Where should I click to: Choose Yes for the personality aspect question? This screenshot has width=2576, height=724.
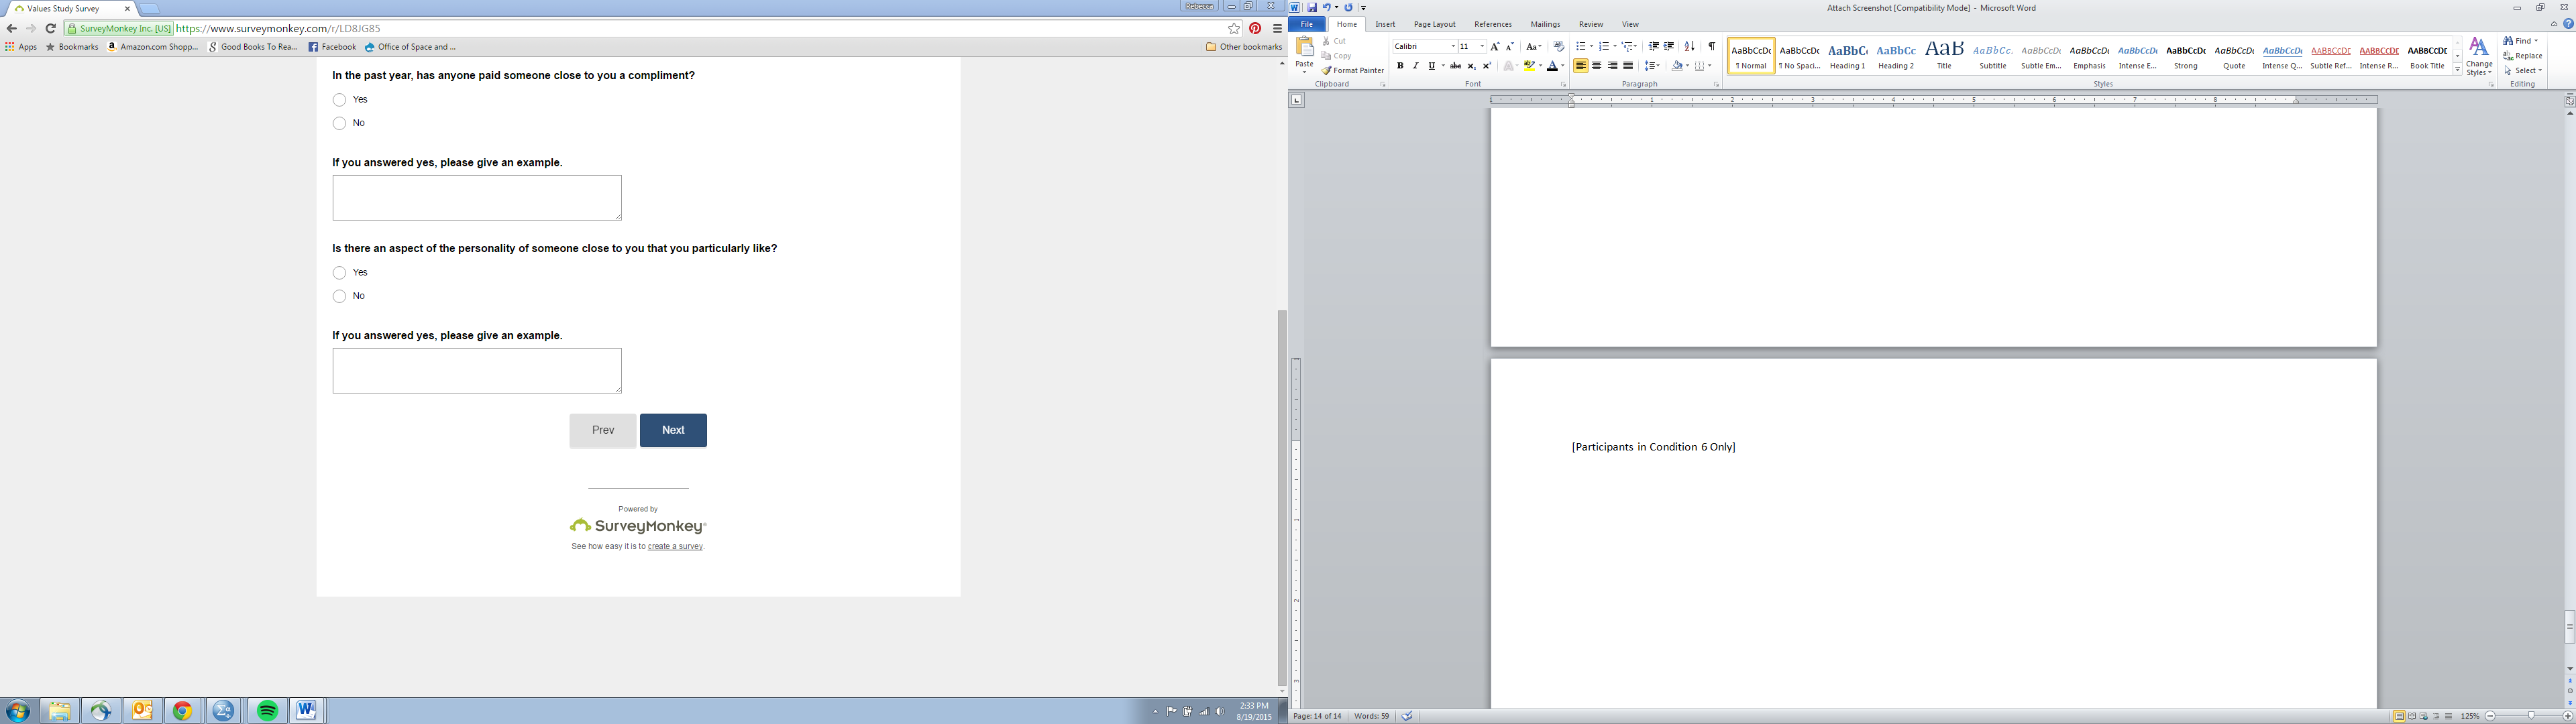click(x=340, y=273)
